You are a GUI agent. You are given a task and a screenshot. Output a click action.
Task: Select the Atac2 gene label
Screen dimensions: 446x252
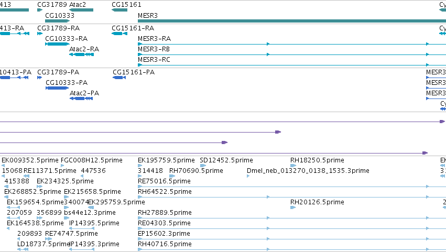[x=78, y=5]
